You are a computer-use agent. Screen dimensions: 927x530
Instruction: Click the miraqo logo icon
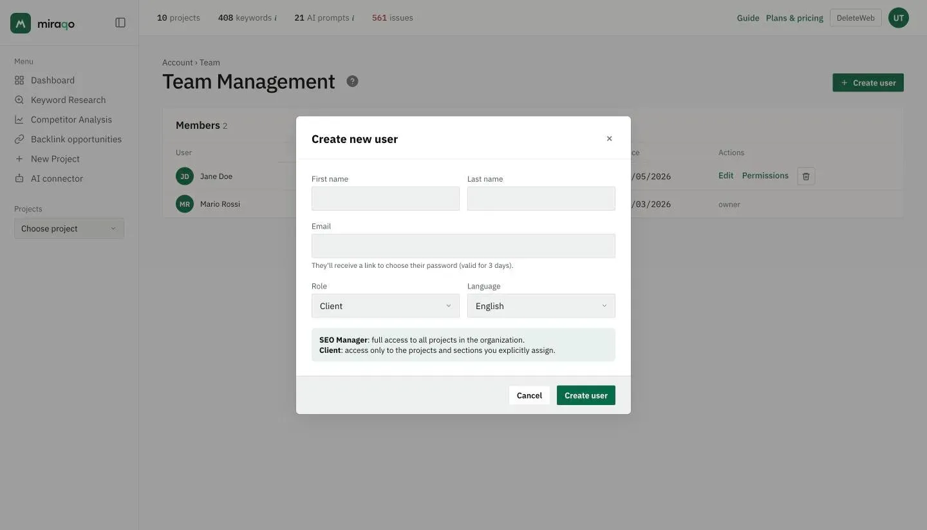pos(21,23)
